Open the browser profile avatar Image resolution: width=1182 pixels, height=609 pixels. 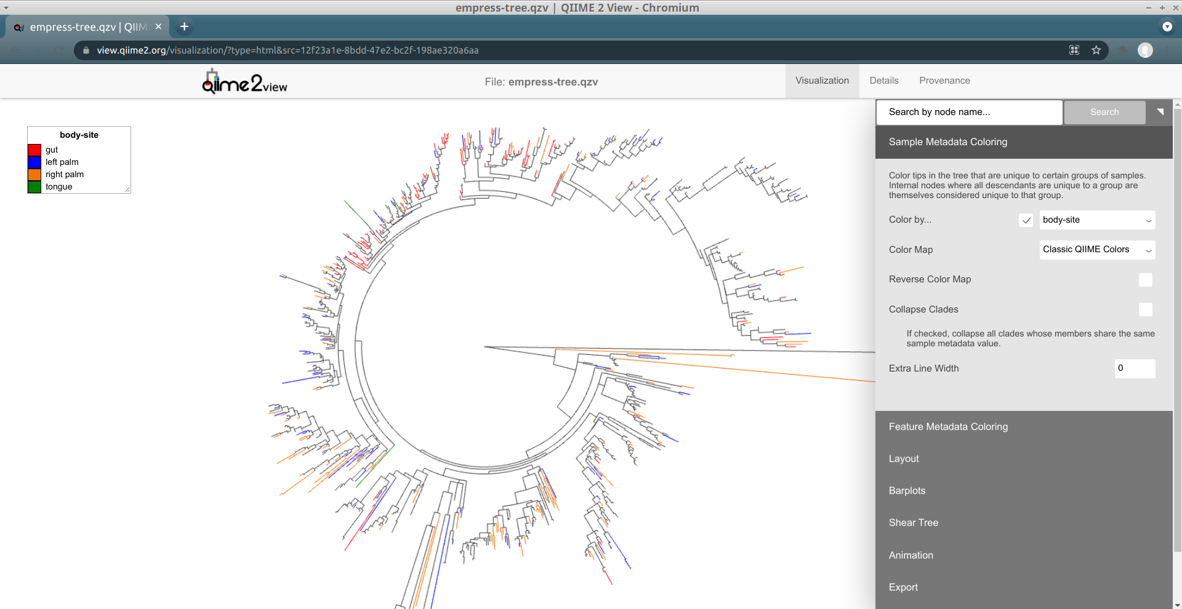(x=1145, y=50)
